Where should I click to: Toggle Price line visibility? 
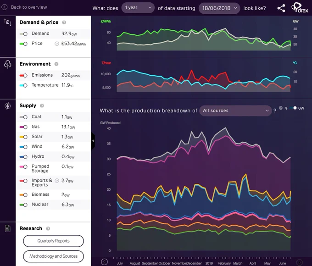(x=23, y=44)
